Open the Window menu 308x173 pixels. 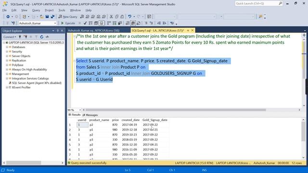point(75,10)
